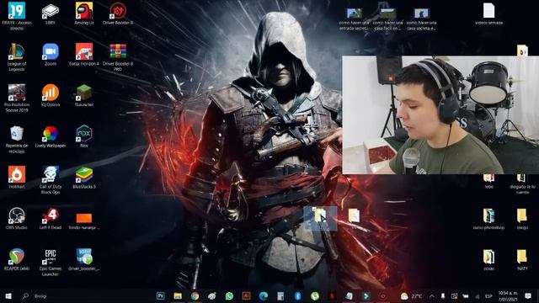Select League of Legends desktop icon

click(x=17, y=57)
